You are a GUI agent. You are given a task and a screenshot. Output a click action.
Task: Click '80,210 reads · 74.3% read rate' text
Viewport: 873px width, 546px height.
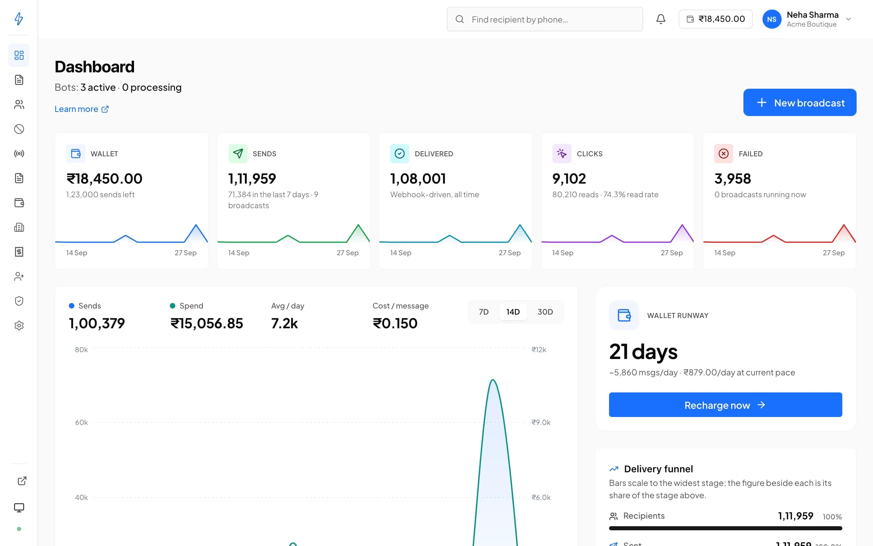pos(605,195)
